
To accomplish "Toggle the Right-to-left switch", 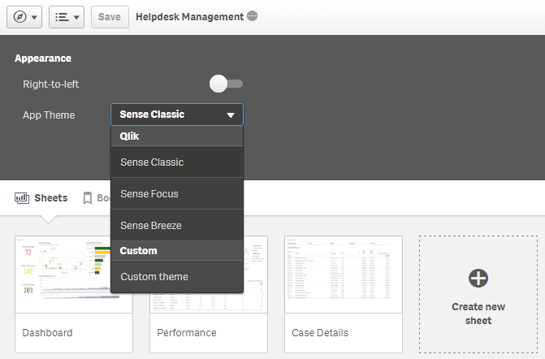I will tap(225, 84).
